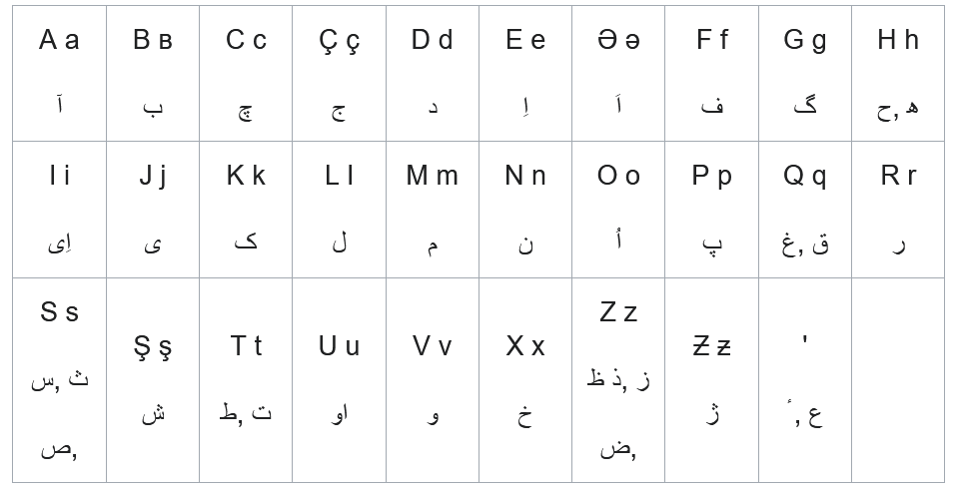Screen dimensions: 958x493
Task: Select the stroked 'Ƶ ƶ' cell
Action: click(712, 381)
